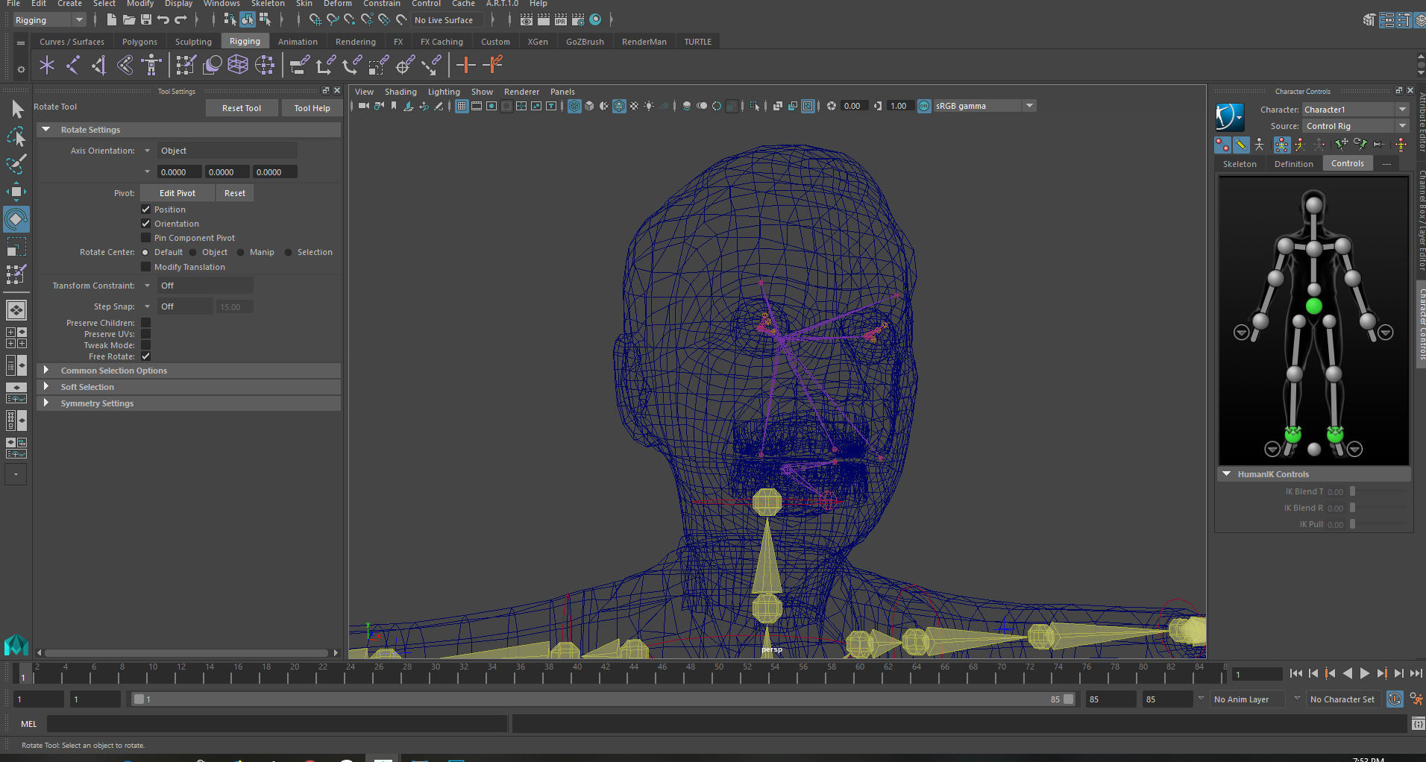Screen dimensions: 1426x762
Task: Click the Open Scene folder icon
Action: point(128,19)
